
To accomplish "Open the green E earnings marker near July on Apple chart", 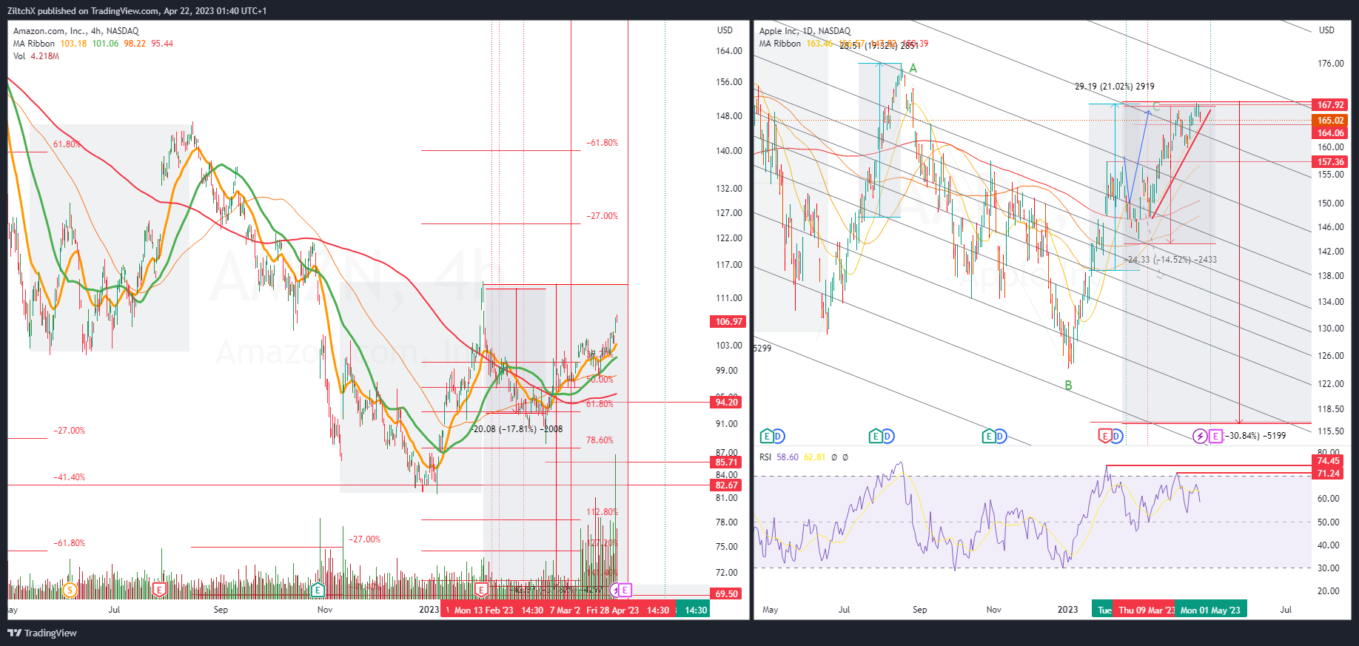I will click(x=876, y=437).
